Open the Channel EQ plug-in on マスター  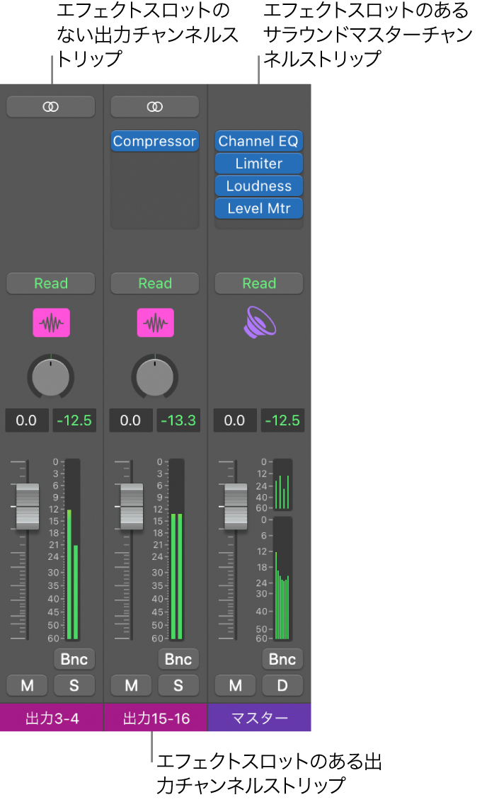coord(258,141)
